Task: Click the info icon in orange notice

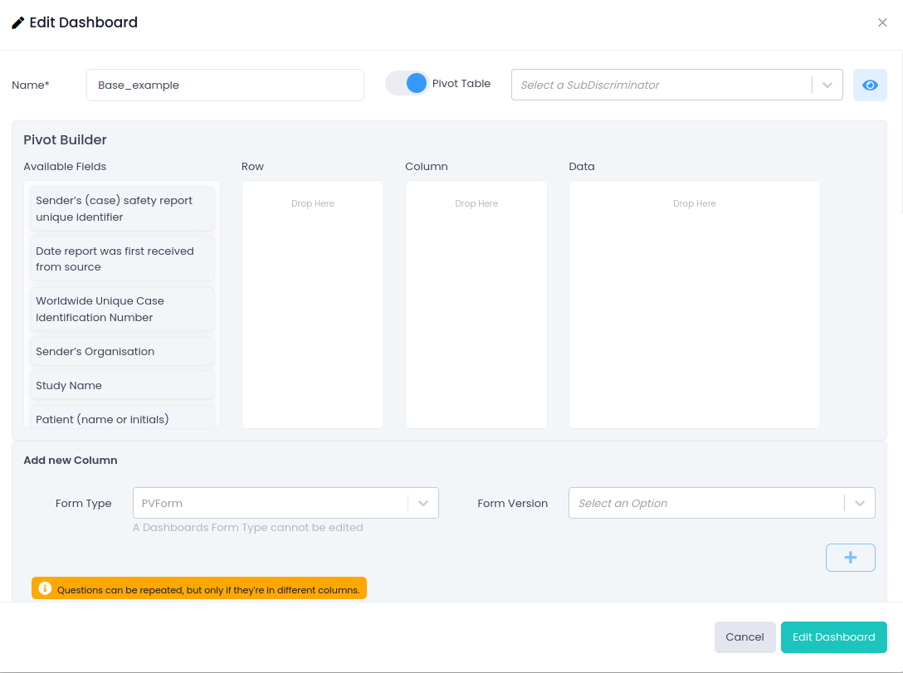Action: [x=46, y=589]
